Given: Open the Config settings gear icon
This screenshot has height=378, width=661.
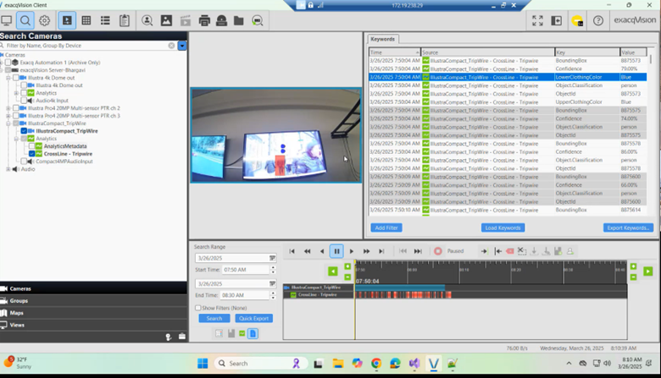Looking at the screenshot, I should pos(44,20).
